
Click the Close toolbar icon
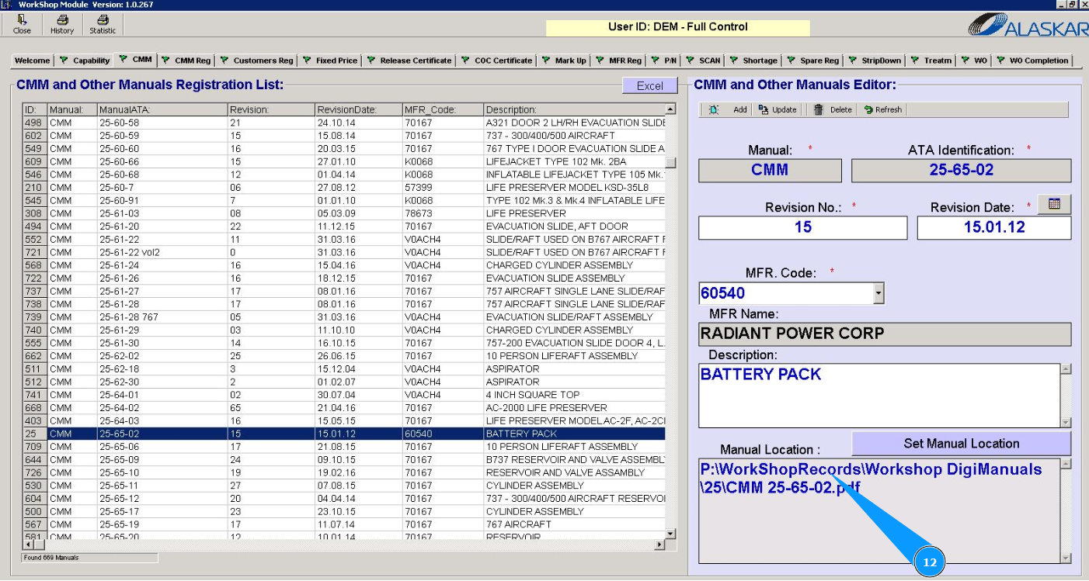[x=23, y=21]
